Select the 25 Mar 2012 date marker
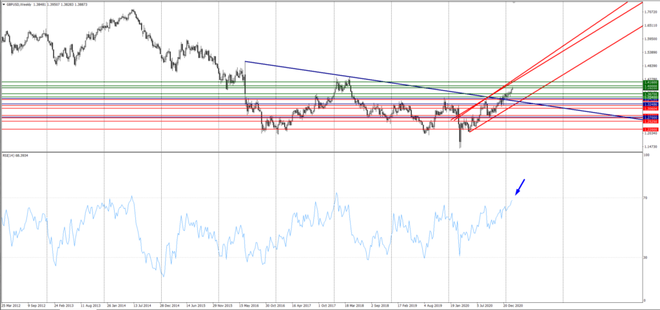Image resolution: width=660 pixels, height=310 pixels. pyautogui.click(x=13, y=306)
